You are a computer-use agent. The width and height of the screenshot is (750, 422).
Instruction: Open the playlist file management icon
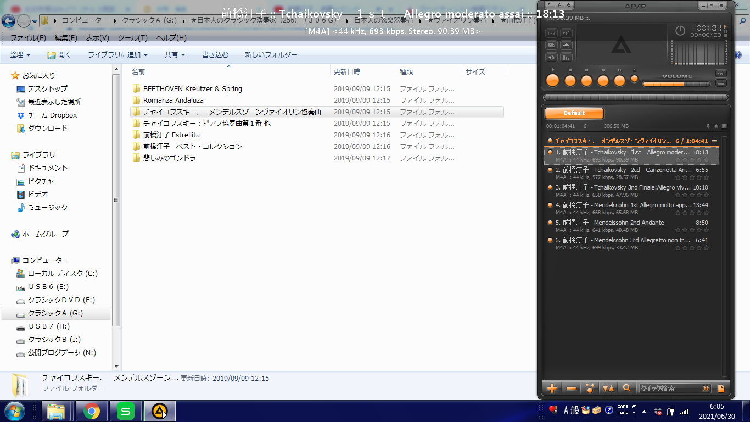click(721, 388)
